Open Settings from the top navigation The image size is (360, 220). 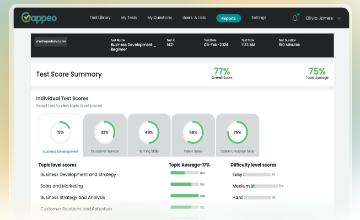258,18
